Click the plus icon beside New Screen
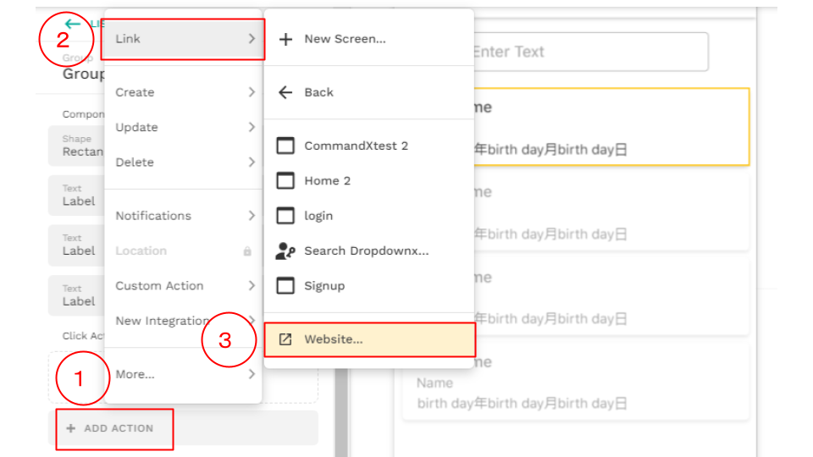The height and width of the screenshot is (457, 813). 285,39
